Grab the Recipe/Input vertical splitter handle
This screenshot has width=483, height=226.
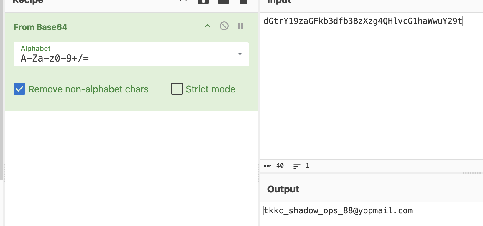click(259, 173)
